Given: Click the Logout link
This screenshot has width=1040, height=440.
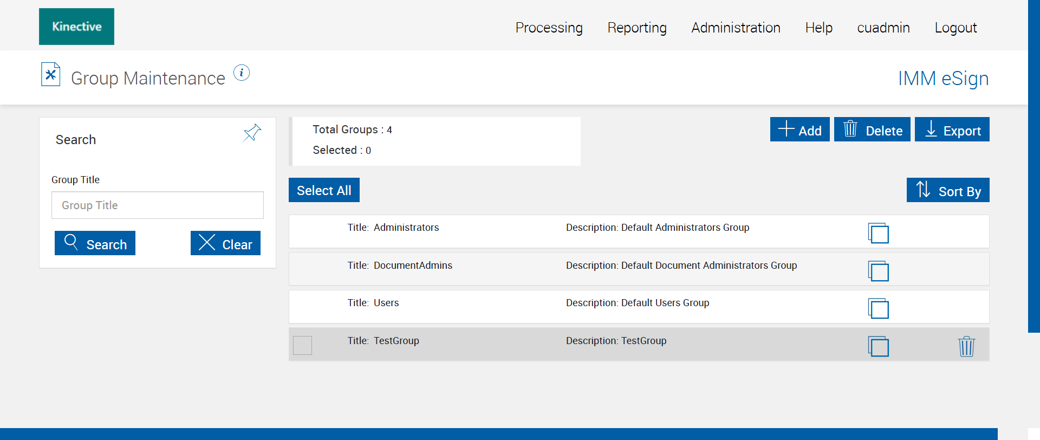Looking at the screenshot, I should [955, 28].
